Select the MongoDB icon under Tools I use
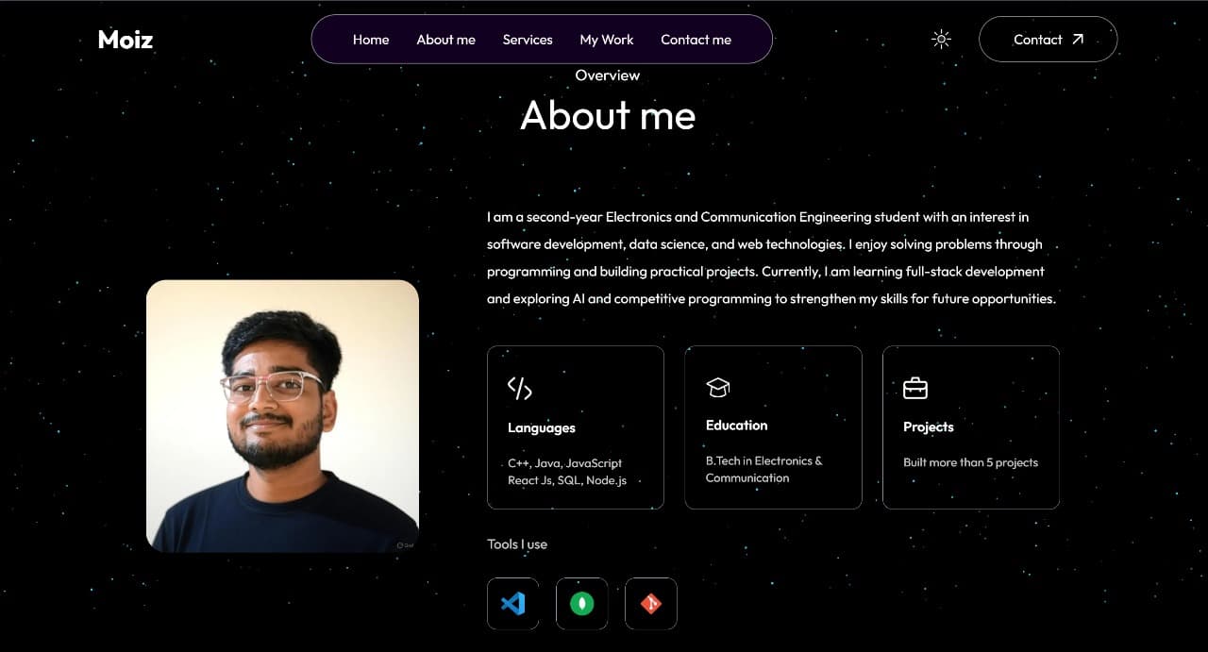The image size is (1208, 652). coord(581,604)
